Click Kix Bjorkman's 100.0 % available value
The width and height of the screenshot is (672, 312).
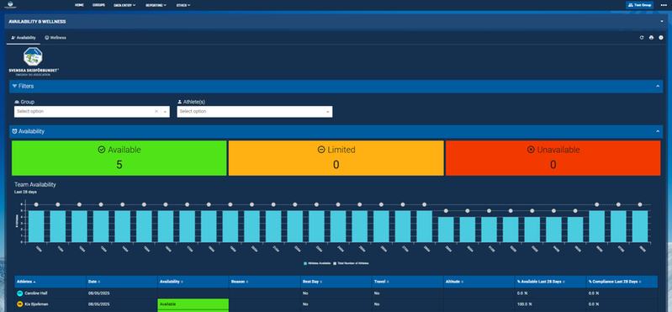525,304
